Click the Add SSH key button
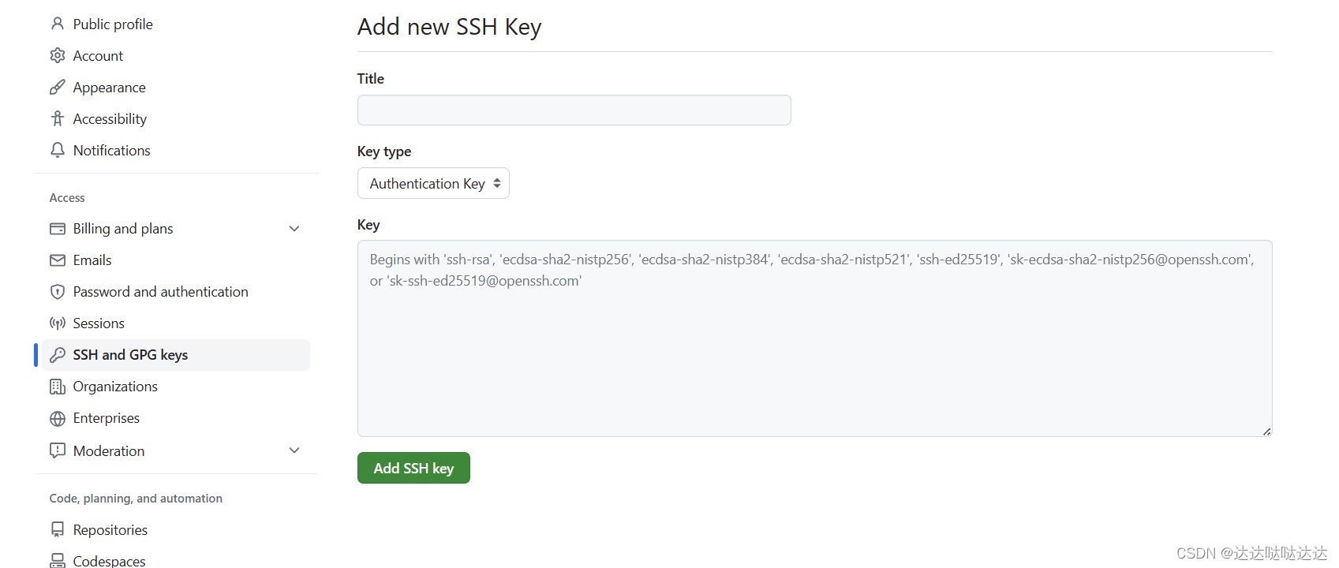The width and height of the screenshot is (1339, 568). (x=413, y=468)
